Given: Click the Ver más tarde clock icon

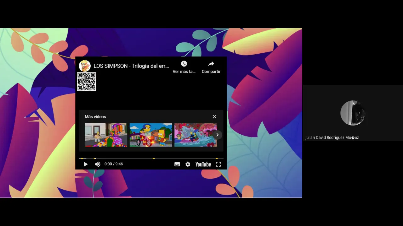Looking at the screenshot, I should coord(184,64).
